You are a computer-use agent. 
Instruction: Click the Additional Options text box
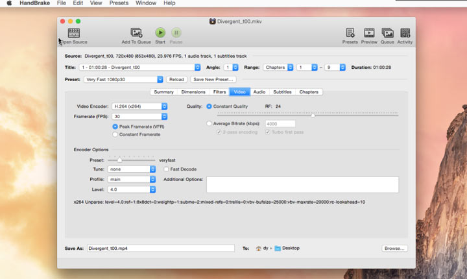tap(303, 185)
